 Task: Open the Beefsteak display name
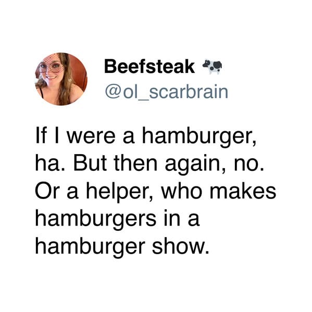pyautogui.click(x=149, y=67)
